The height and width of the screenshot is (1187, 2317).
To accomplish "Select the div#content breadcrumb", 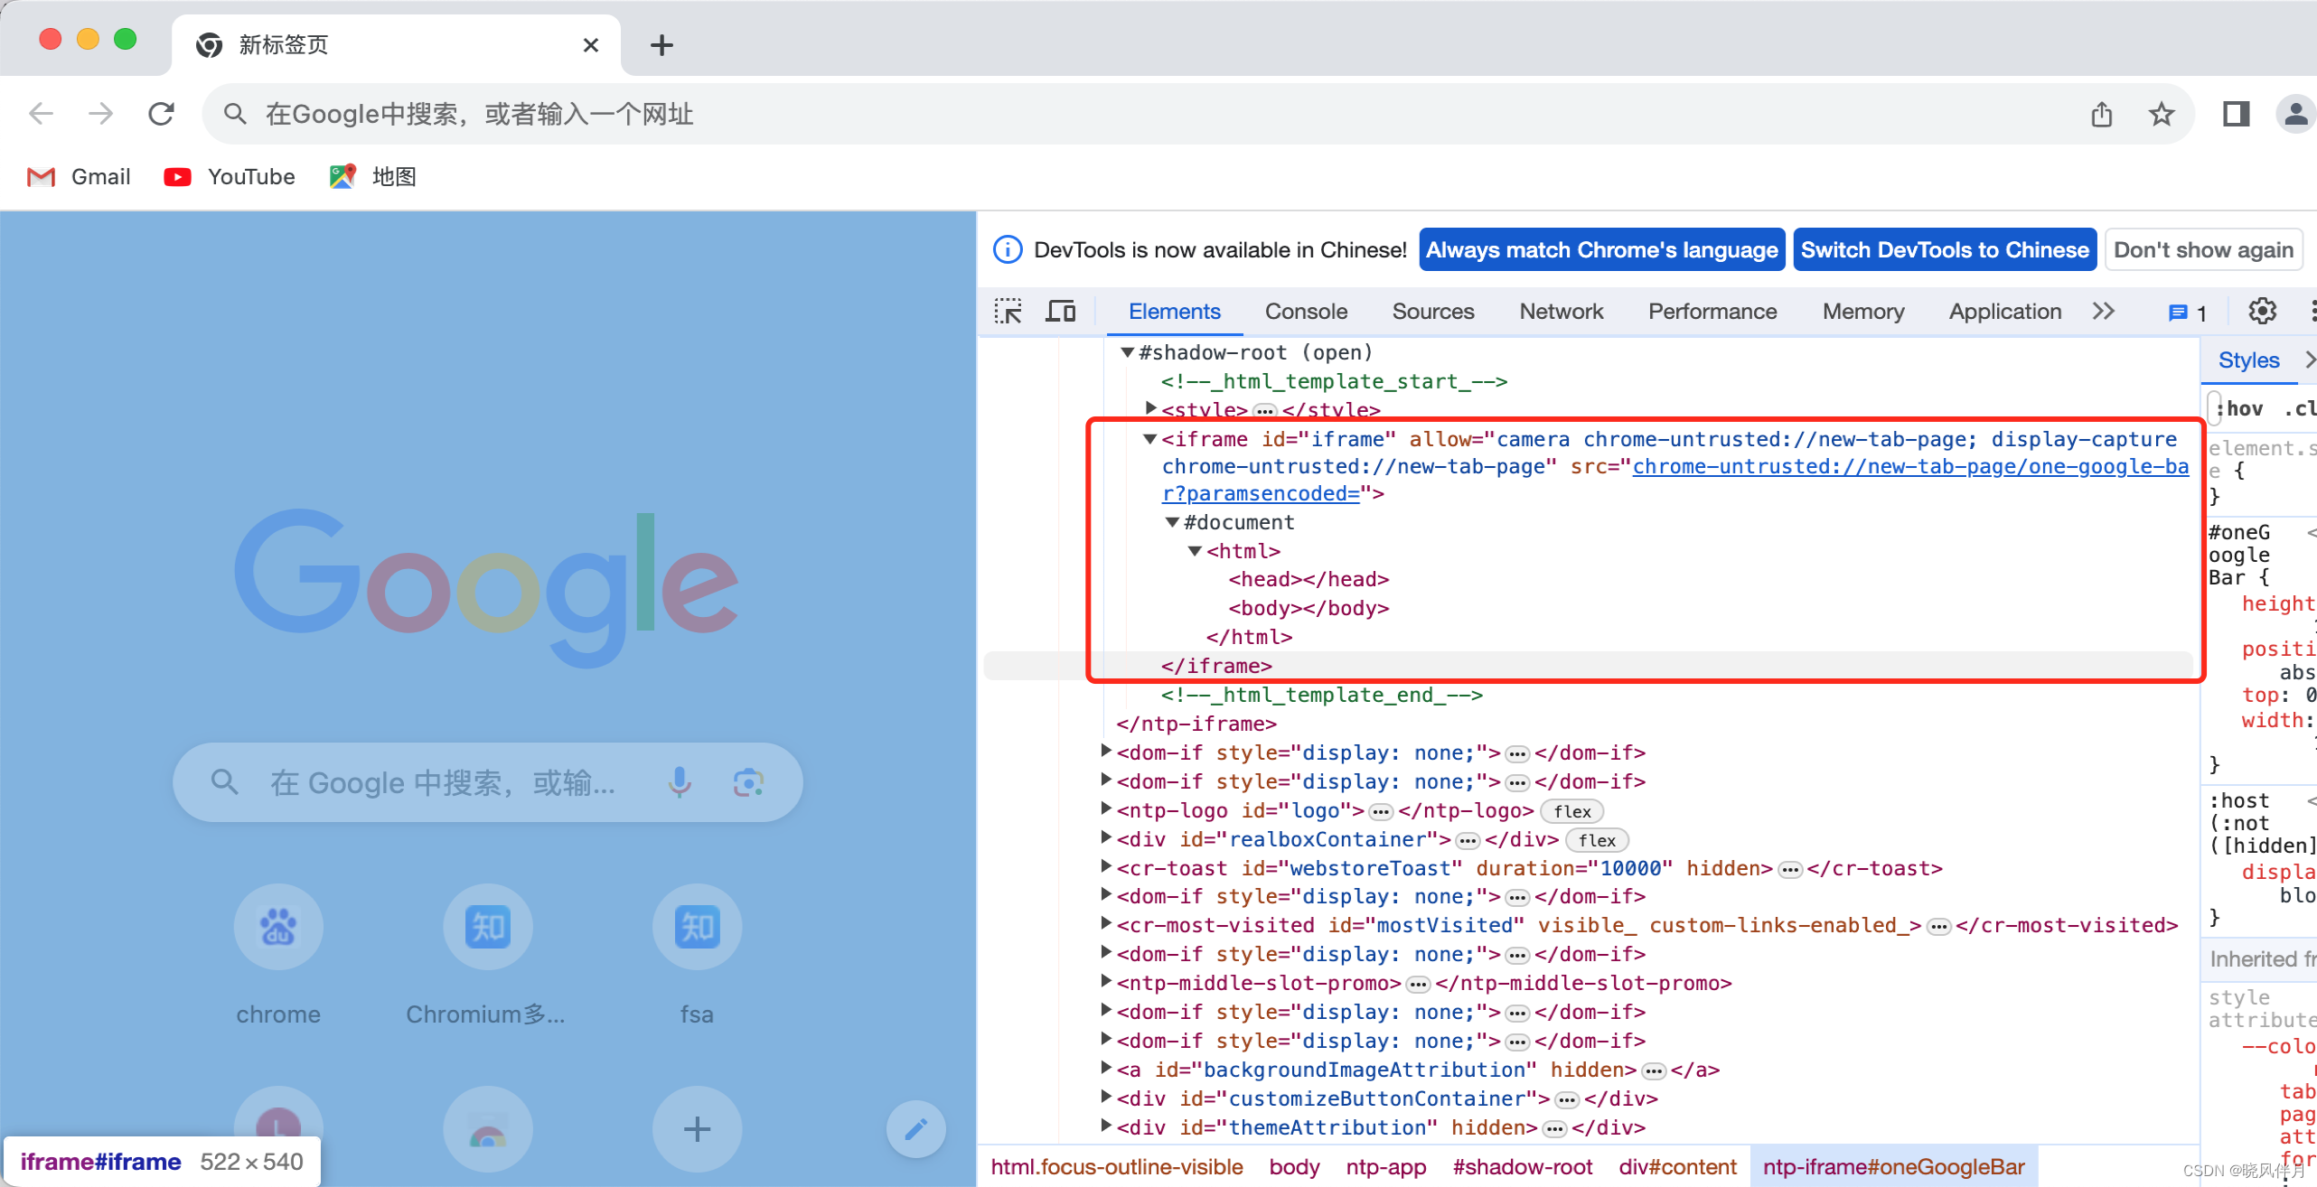I will coord(1677,1167).
